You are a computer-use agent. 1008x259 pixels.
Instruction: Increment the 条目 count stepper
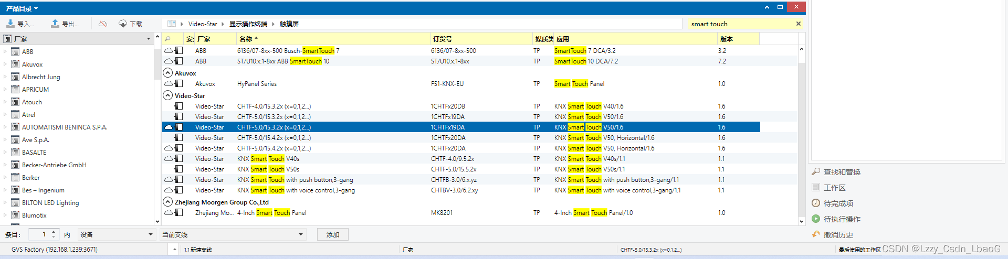[x=54, y=232]
